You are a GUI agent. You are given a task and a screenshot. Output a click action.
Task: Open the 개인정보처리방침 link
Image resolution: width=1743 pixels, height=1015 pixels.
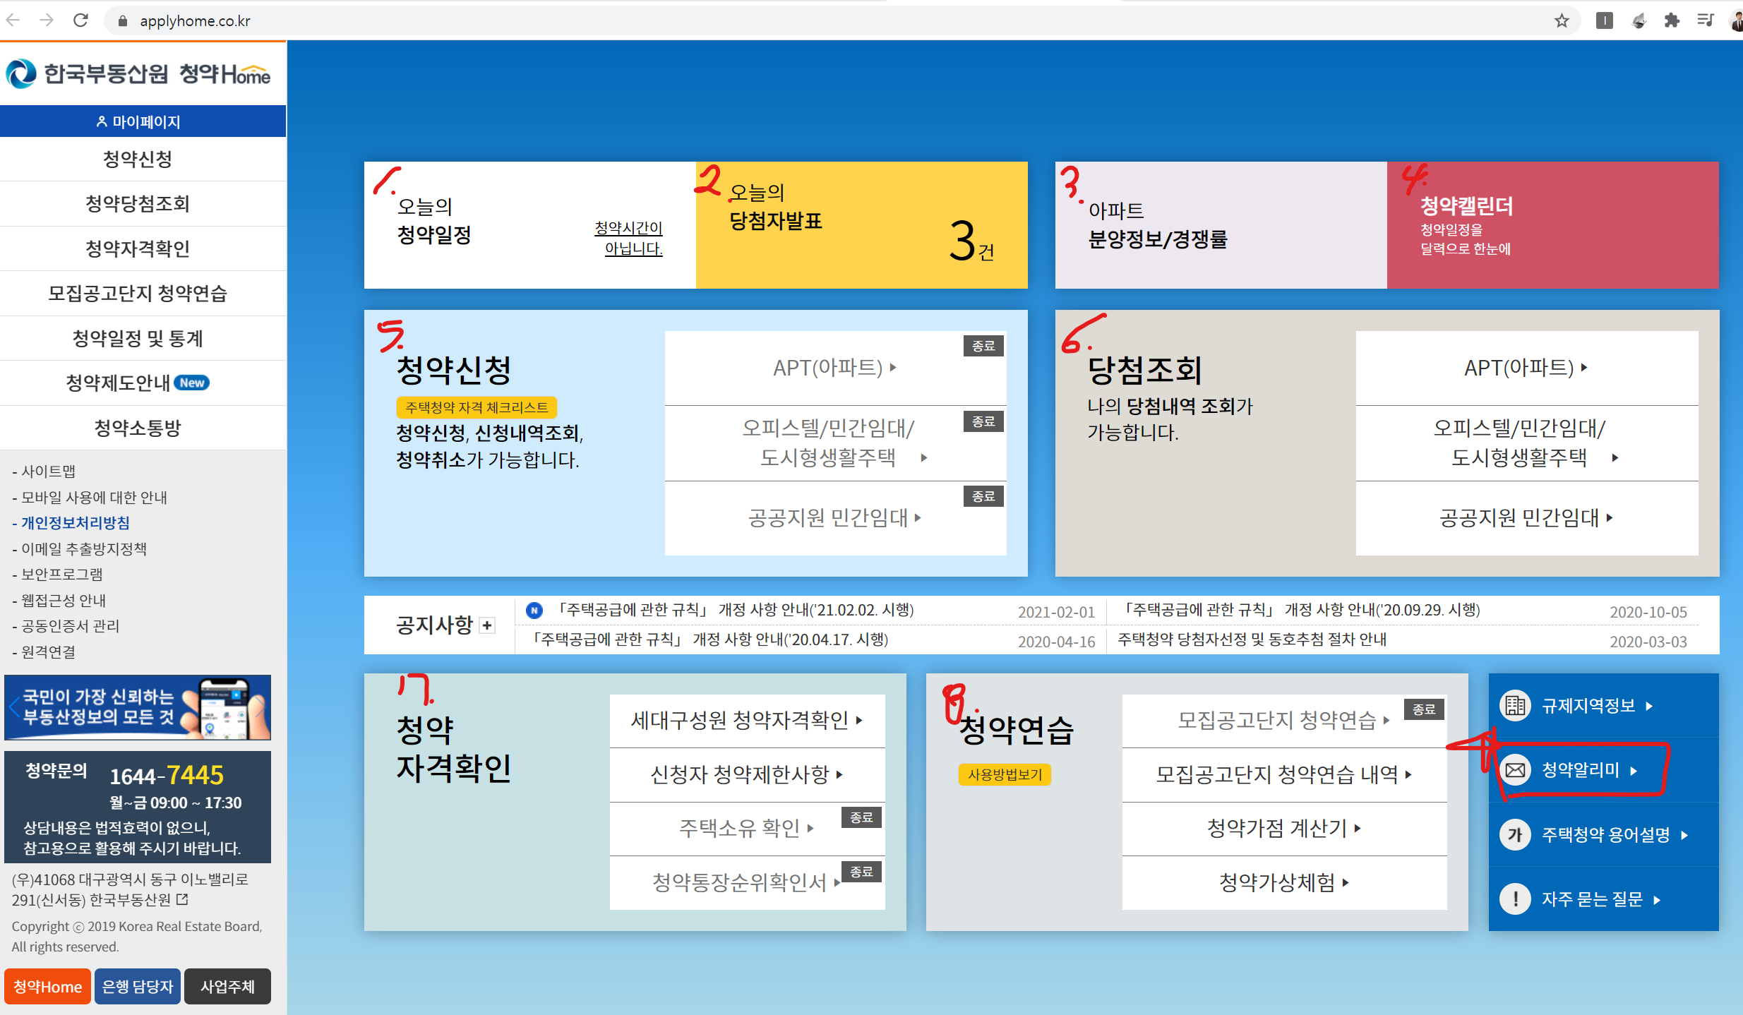76,523
